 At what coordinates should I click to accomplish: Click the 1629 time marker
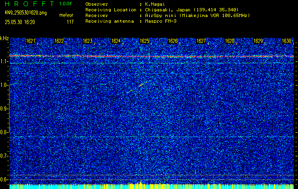coord(258,41)
